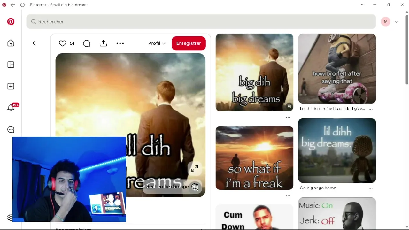Open options dots beside 'Lol this isn't mine' caption

point(371,109)
